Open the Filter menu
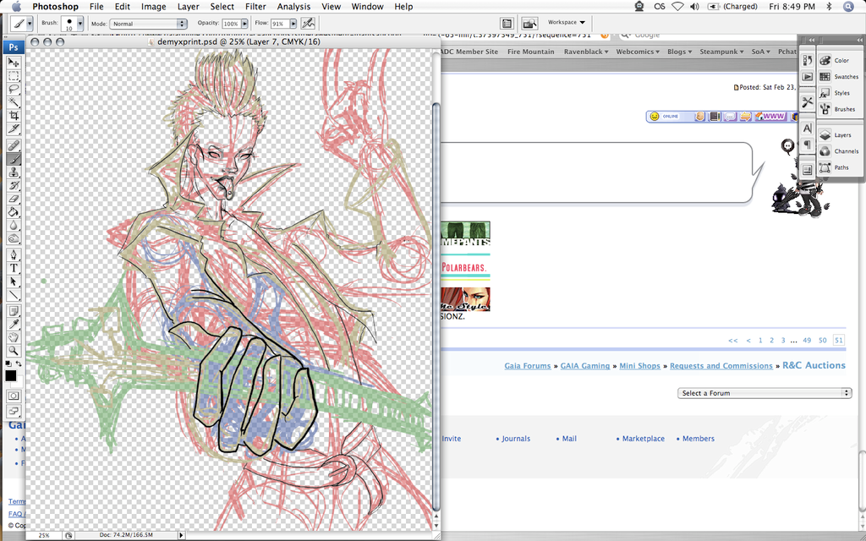The width and height of the screenshot is (866, 541). [255, 7]
